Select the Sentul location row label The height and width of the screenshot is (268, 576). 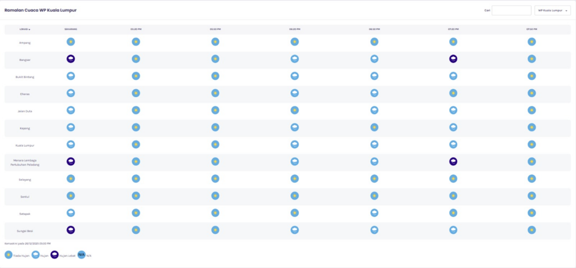click(x=25, y=196)
